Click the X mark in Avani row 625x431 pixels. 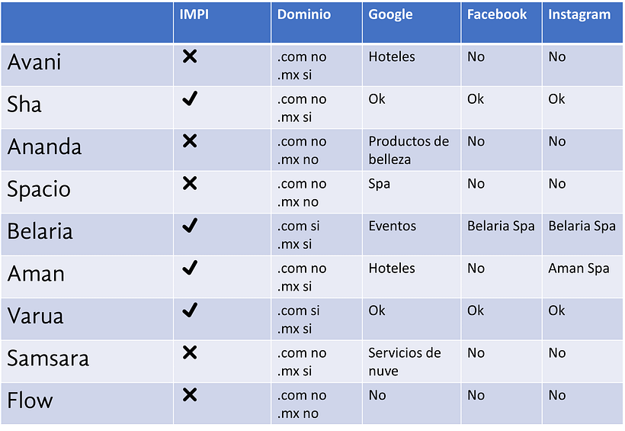[x=190, y=56]
